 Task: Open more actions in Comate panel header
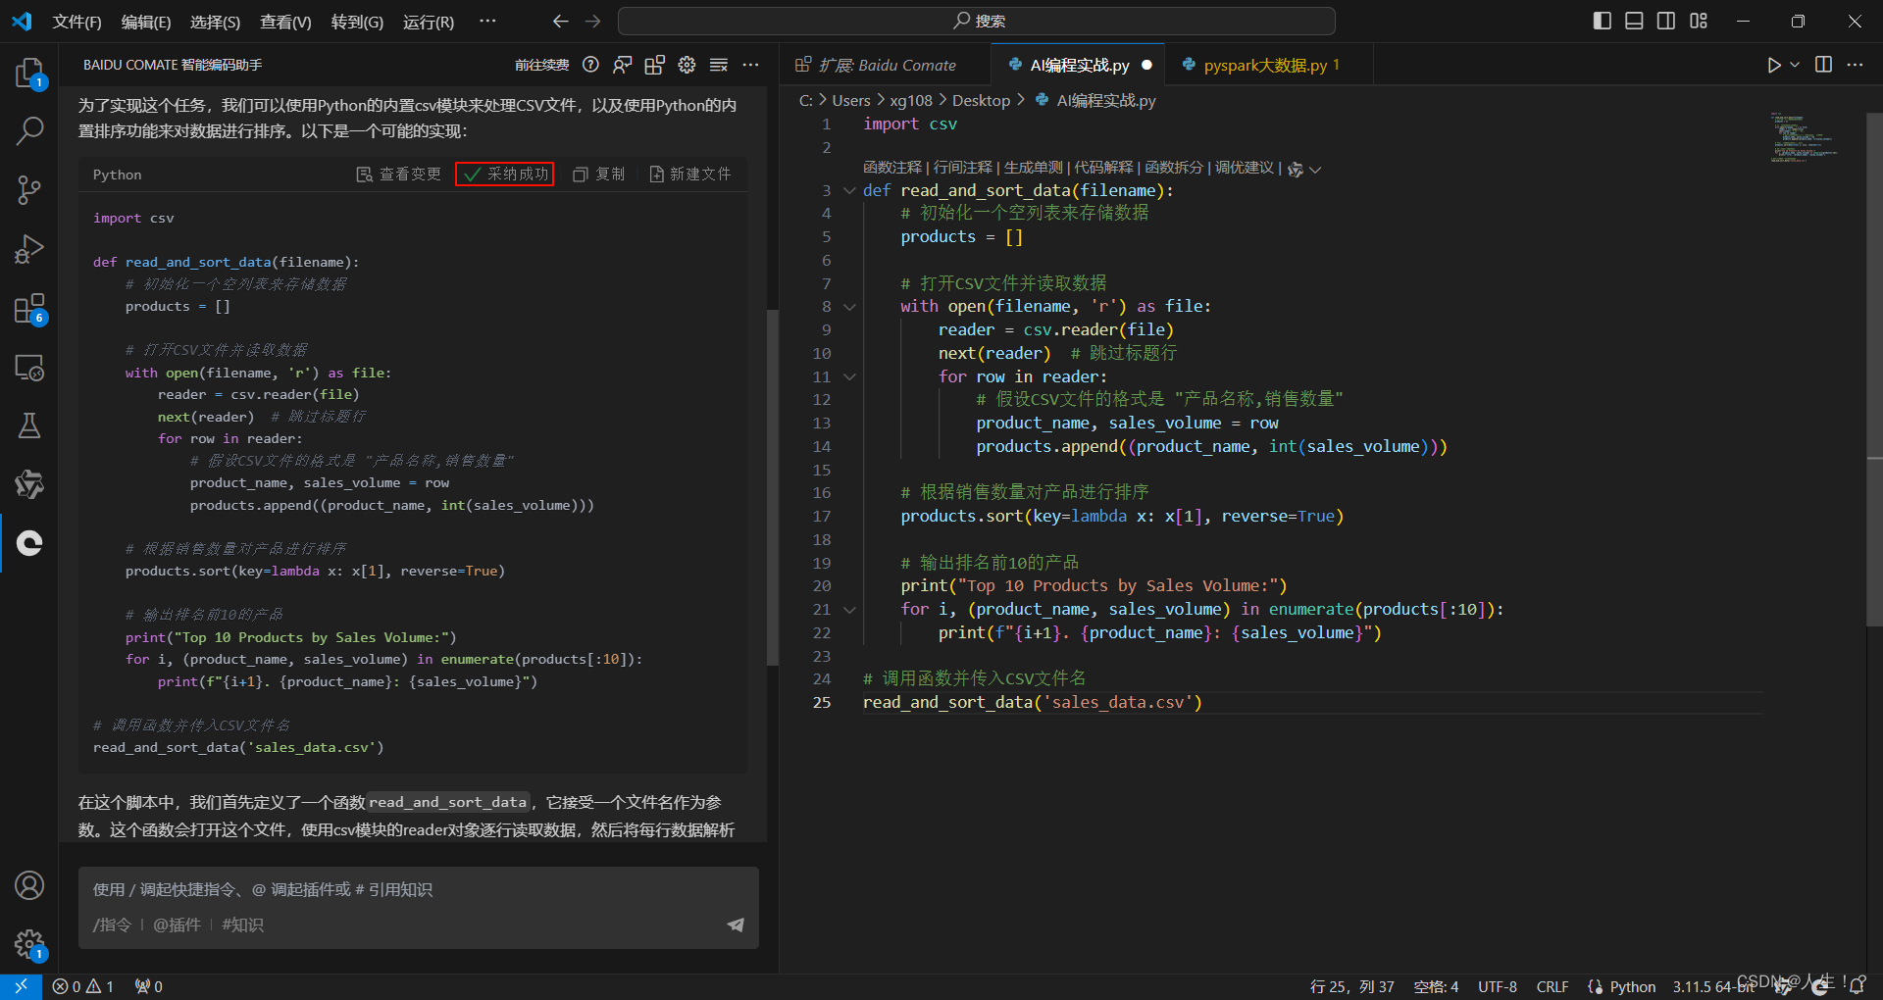751,65
